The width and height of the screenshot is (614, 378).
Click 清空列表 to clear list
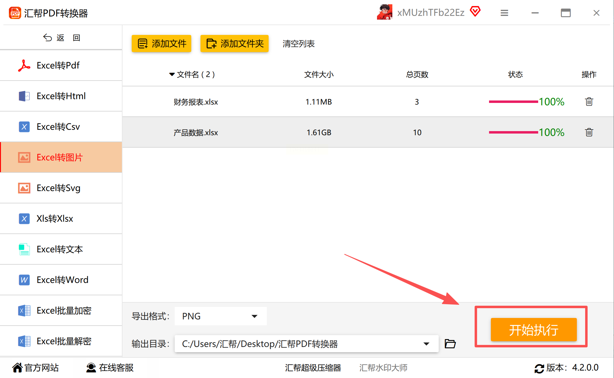tap(298, 43)
